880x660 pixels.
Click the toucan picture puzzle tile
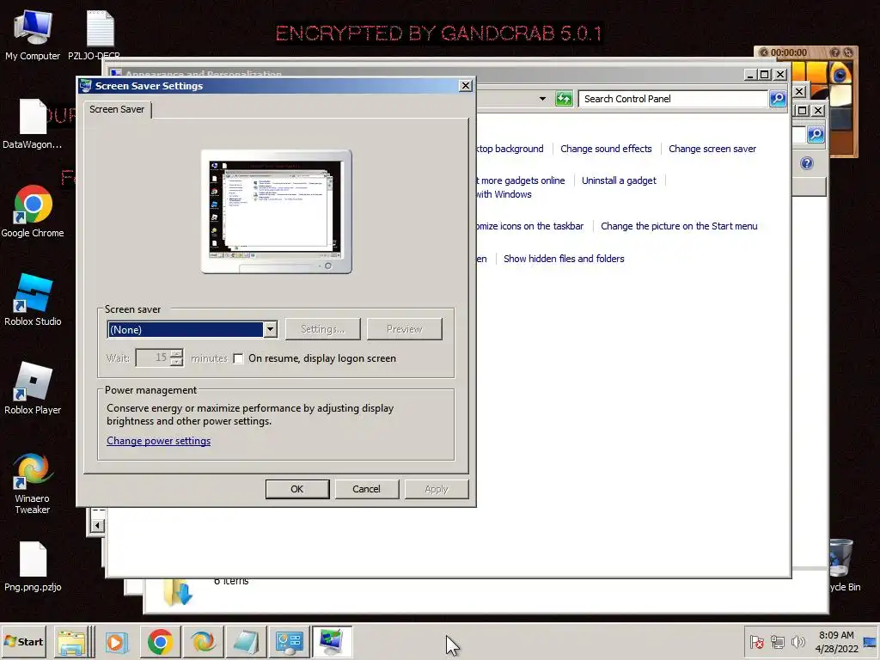[840, 73]
